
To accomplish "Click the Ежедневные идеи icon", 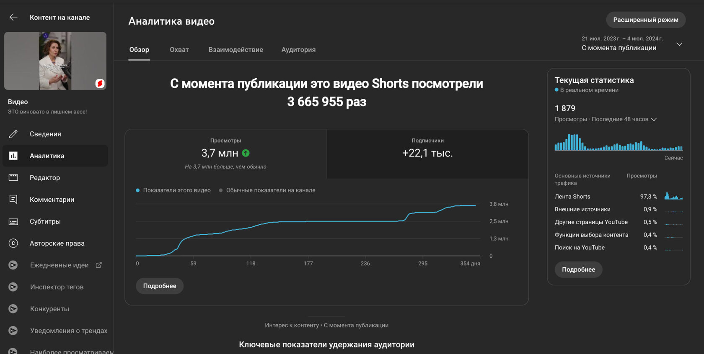I will pyautogui.click(x=13, y=265).
